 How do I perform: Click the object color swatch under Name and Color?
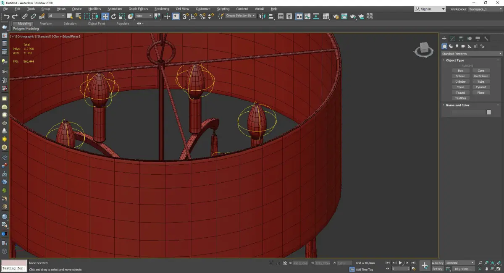pos(489,112)
